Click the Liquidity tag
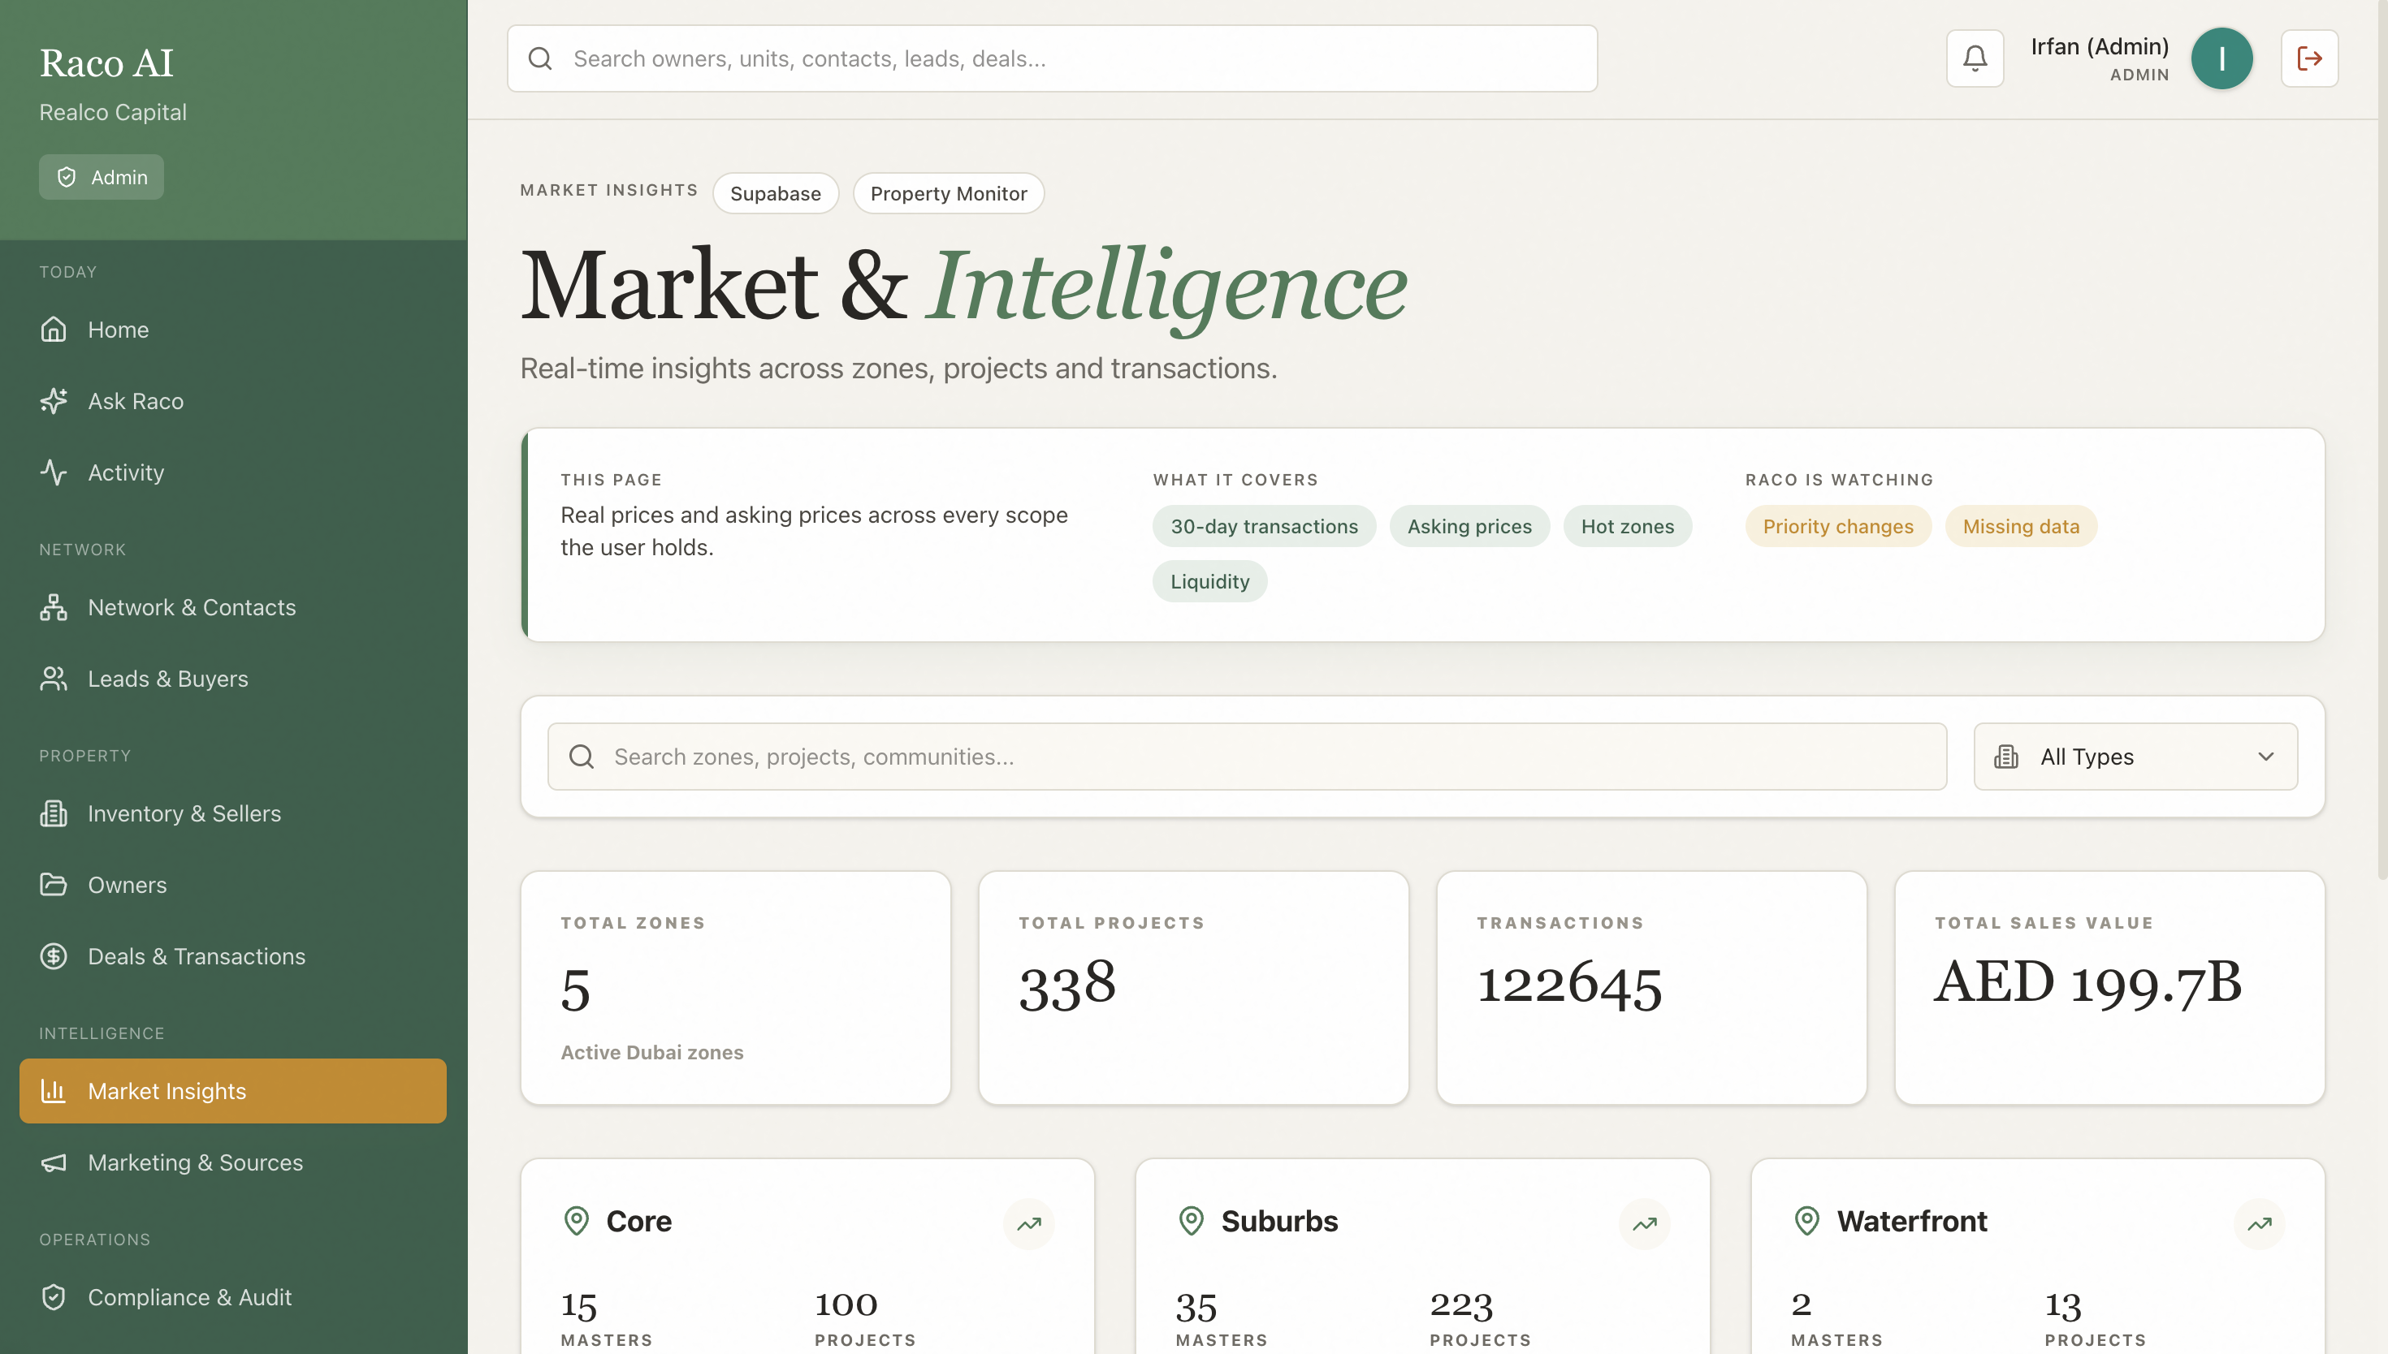The height and width of the screenshot is (1354, 2388). (x=1210, y=581)
